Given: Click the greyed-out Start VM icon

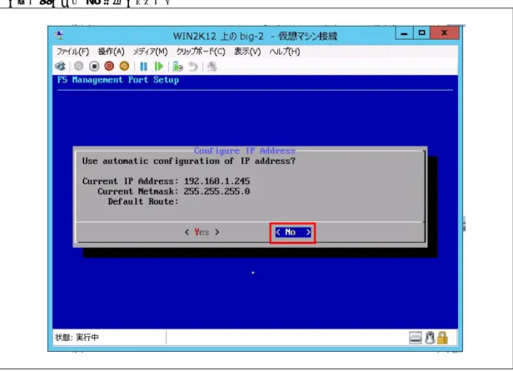Looking at the screenshot, I should (78, 67).
